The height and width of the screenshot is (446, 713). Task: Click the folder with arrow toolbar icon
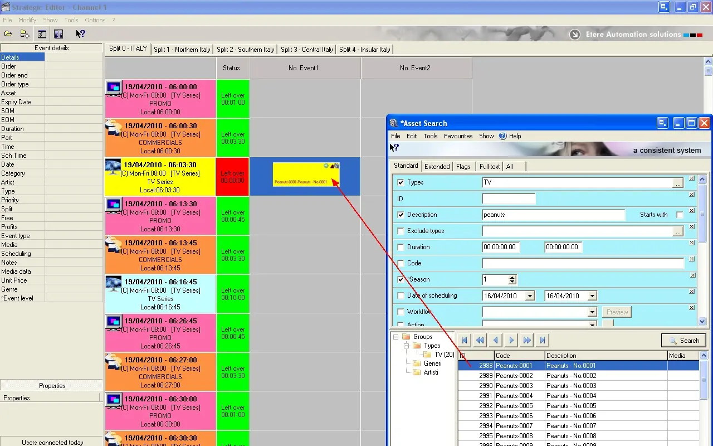[x=25, y=34]
